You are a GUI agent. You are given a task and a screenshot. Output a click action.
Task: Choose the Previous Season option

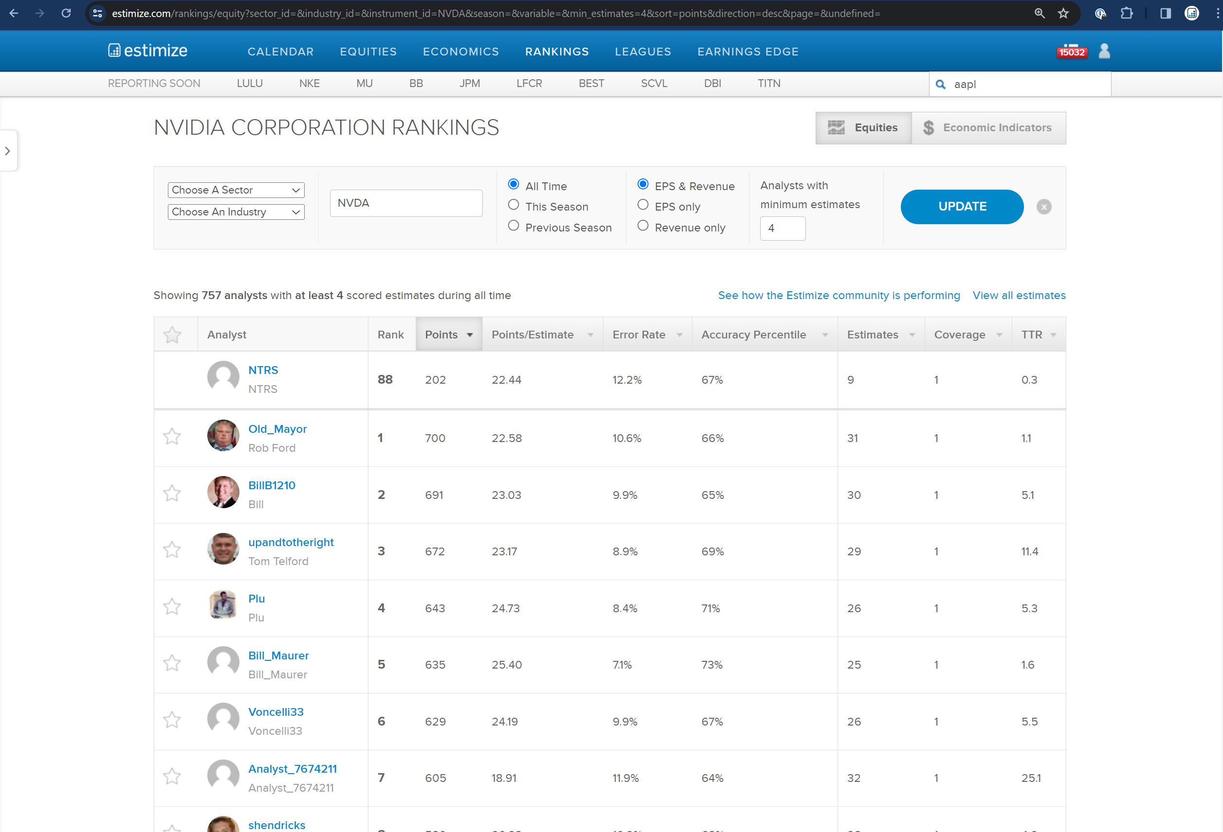[x=513, y=226]
